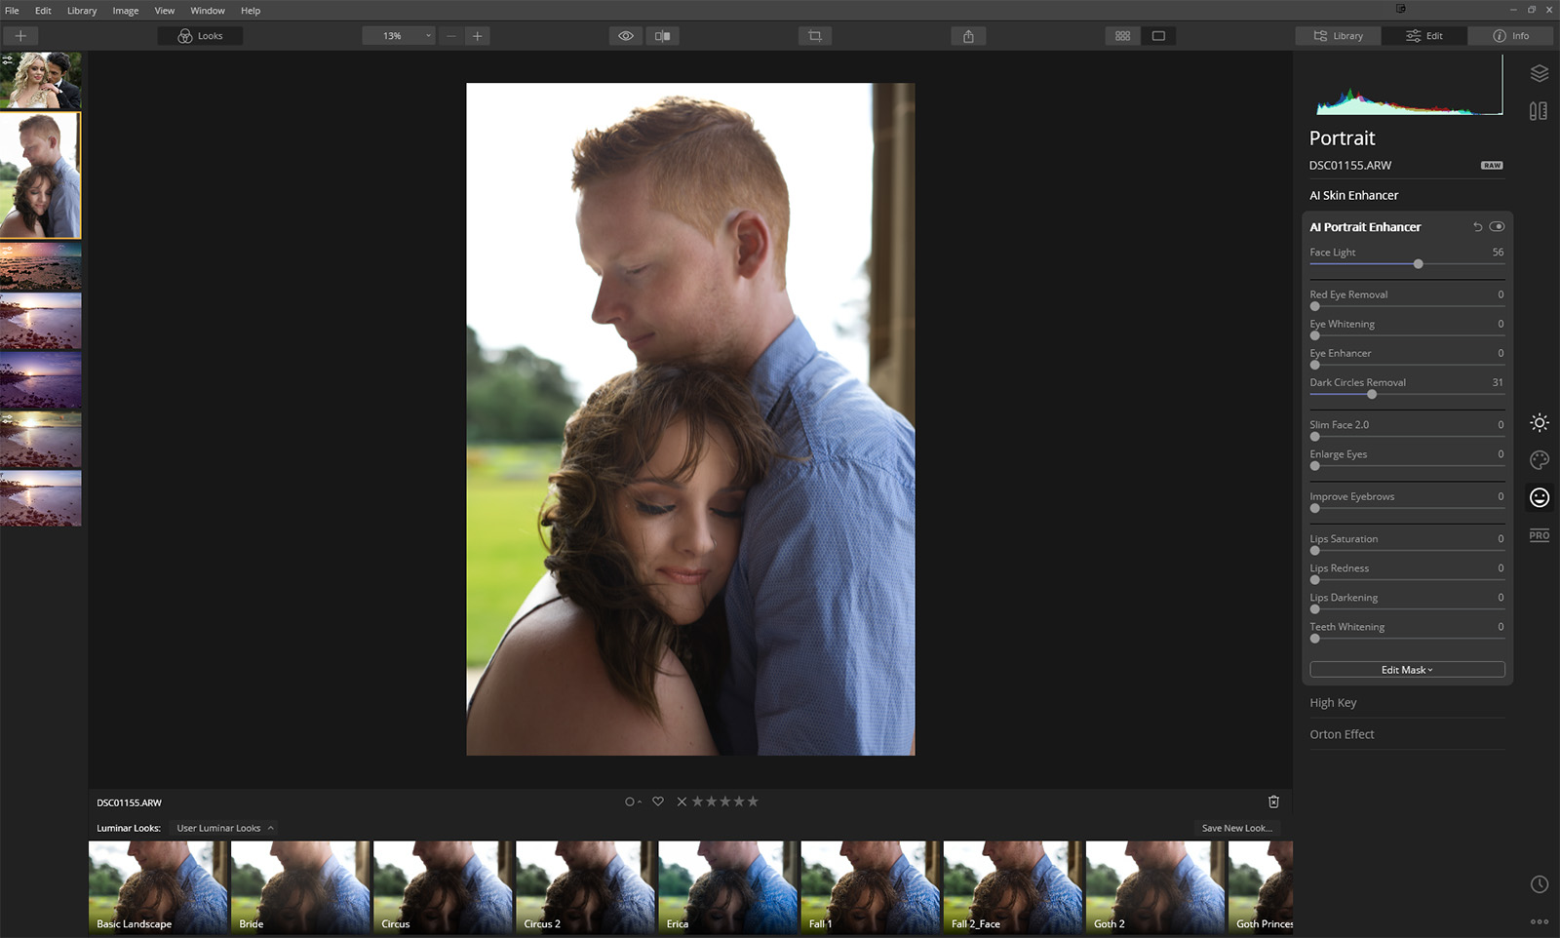Viewport: 1560px width, 938px height.
Task: Apply the Bride look preset
Action: (299, 887)
